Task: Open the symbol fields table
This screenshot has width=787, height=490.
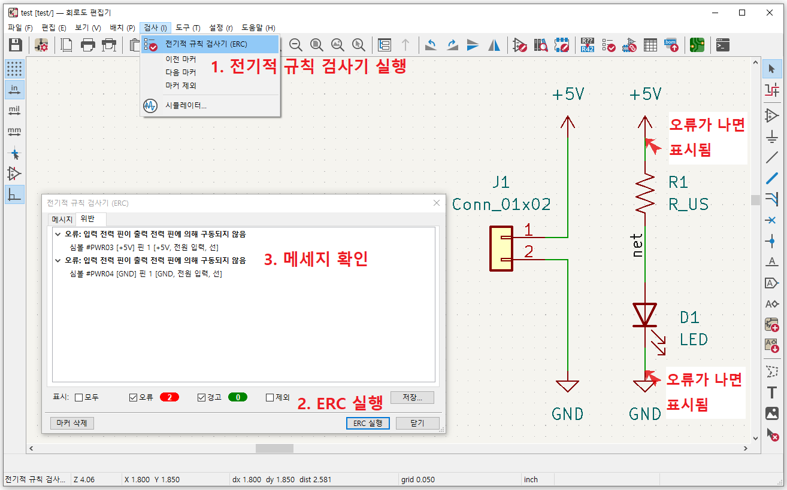Action: tap(650, 45)
